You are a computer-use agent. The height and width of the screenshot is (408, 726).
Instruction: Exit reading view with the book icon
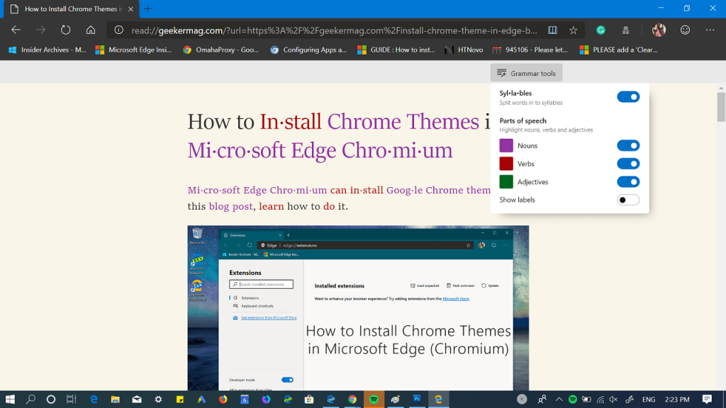tap(552, 30)
